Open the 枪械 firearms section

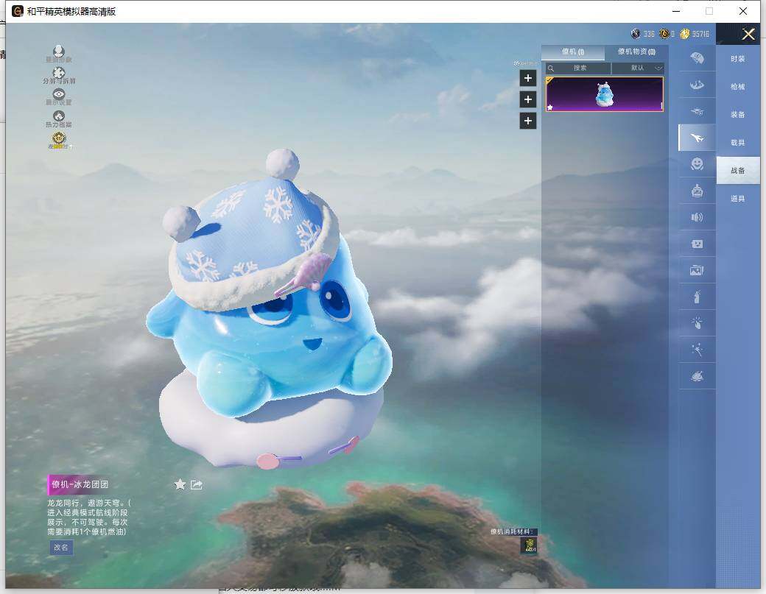pyautogui.click(x=737, y=87)
